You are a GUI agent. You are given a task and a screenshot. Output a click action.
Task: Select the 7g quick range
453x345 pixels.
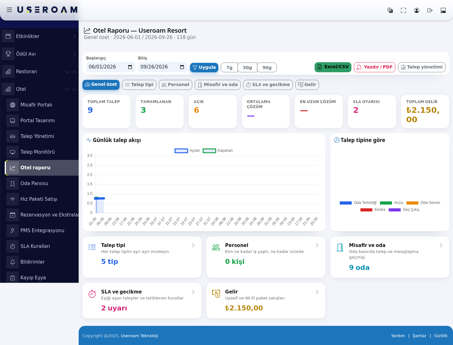229,68
